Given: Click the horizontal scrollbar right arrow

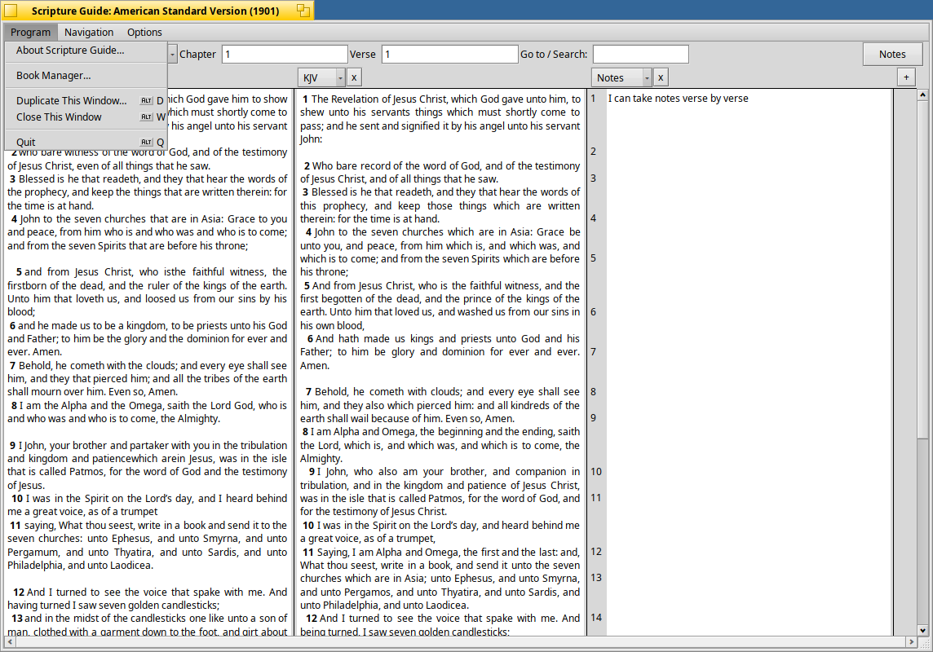Looking at the screenshot, I should click(x=911, y=642).
